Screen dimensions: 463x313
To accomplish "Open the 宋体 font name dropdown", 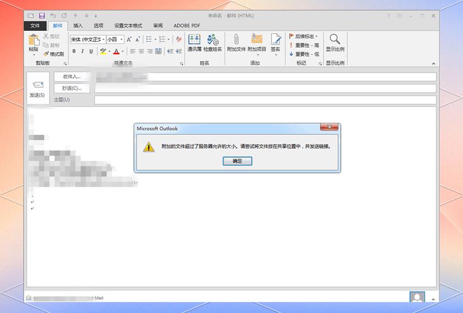I will [103, 40].
